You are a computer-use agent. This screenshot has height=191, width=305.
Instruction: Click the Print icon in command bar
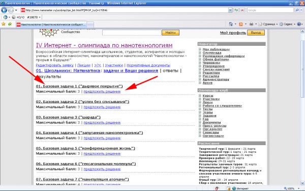251,24
